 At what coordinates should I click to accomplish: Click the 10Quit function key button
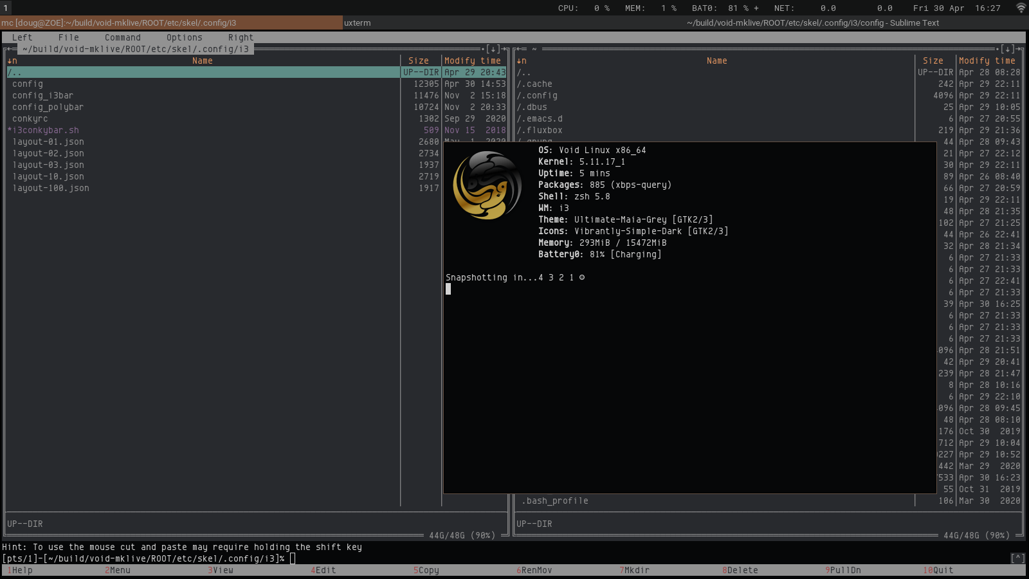pyautogui.click(x=938, y=570)
